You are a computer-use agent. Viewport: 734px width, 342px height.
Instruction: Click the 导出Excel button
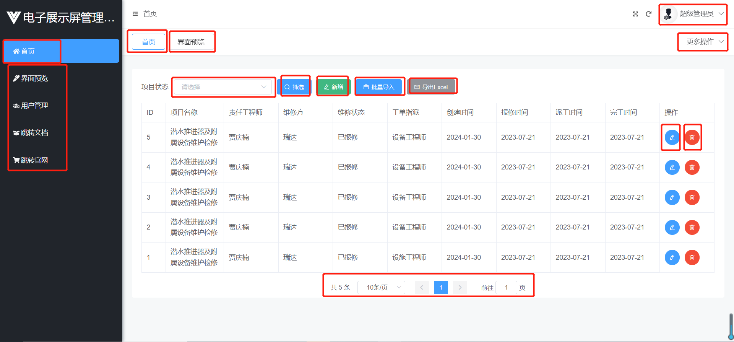[431, 87]
